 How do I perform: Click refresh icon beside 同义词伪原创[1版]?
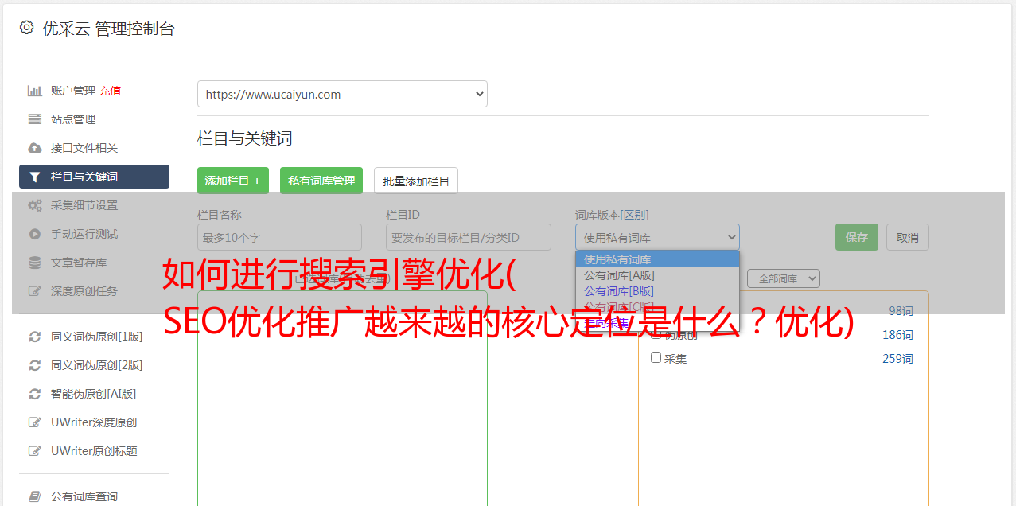tap(35, 337)
